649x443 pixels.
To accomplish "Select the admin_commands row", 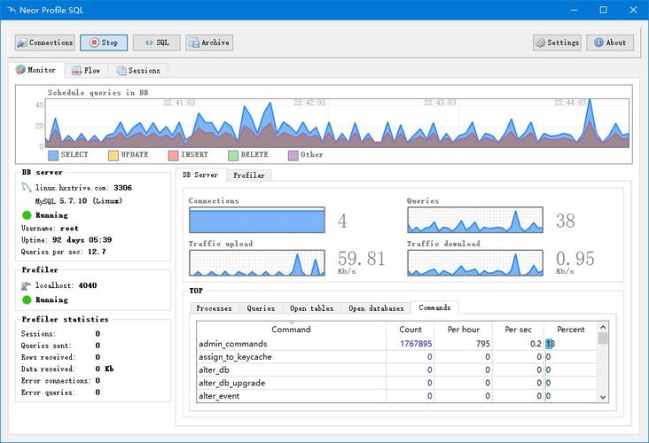I will (396, 344).
